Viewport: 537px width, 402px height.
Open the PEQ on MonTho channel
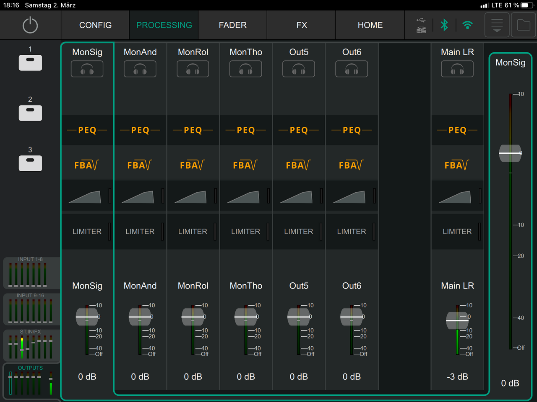pyautogui.click(x=246, y=130)
